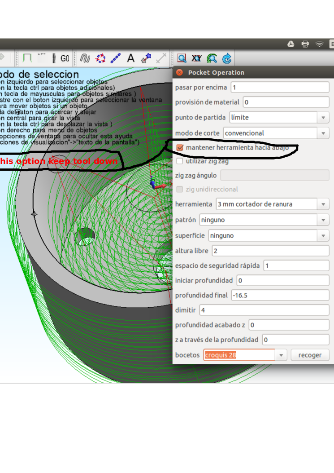
Task: Uncheck 'mantener herramienta hacia abajo' checkbox
Action: (x=180, y=147)
